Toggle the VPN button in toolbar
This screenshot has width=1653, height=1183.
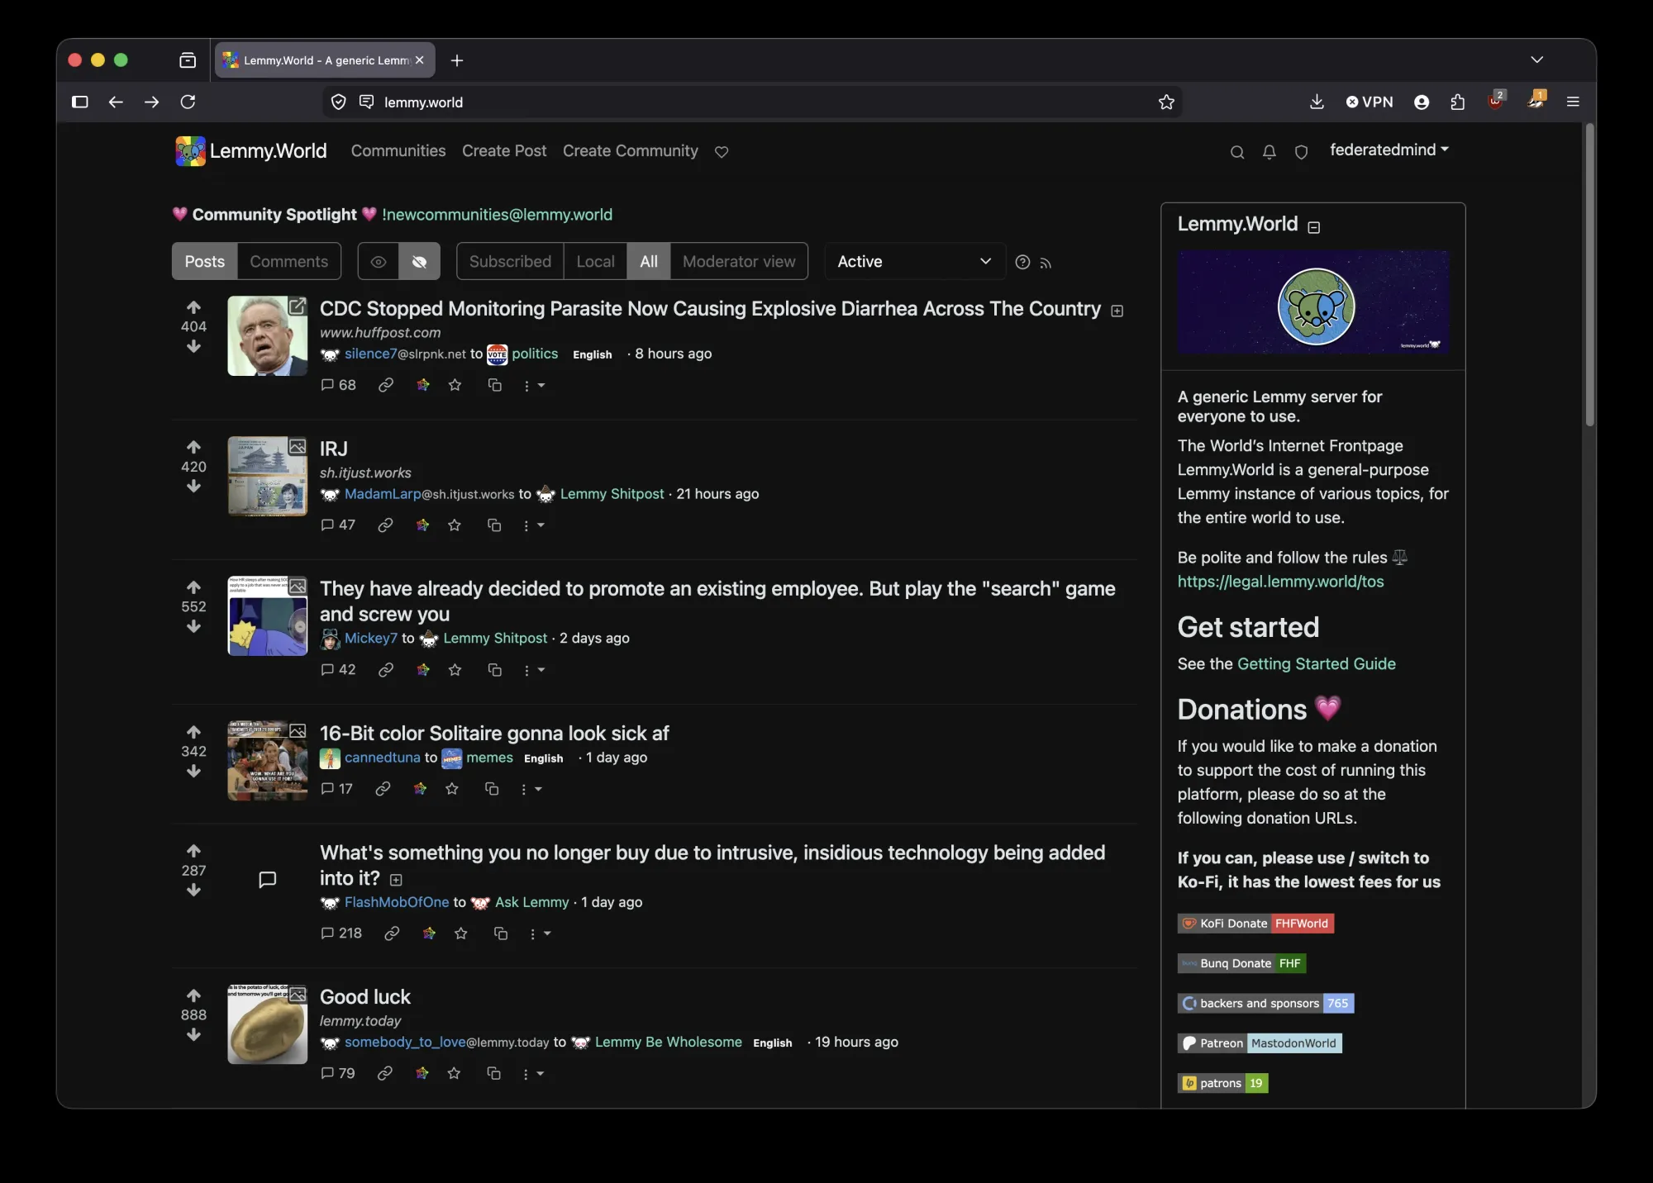pos(1370,102)
